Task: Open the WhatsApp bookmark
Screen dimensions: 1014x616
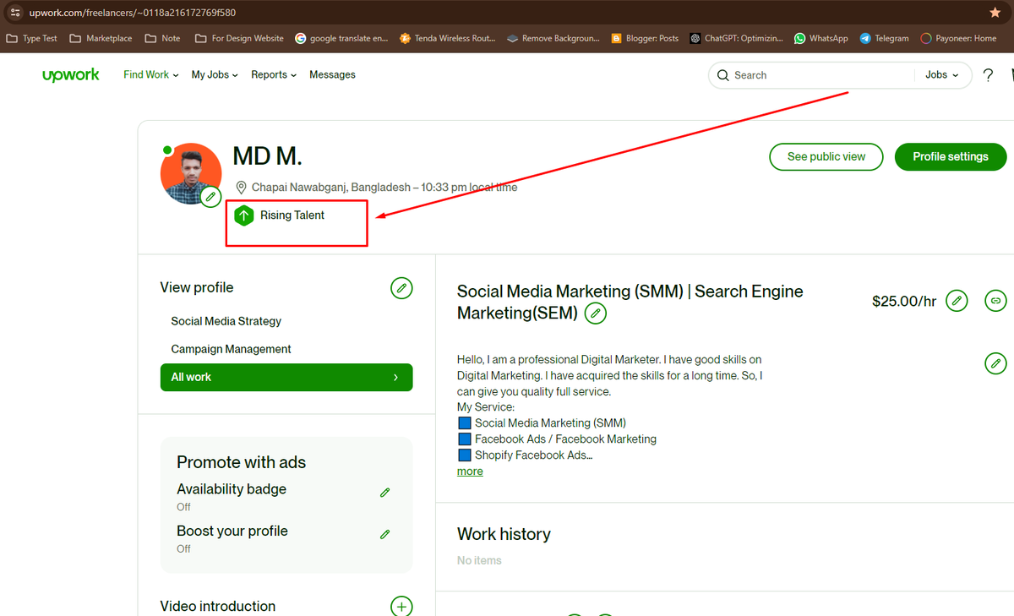Action: click(x=821, y=38)
